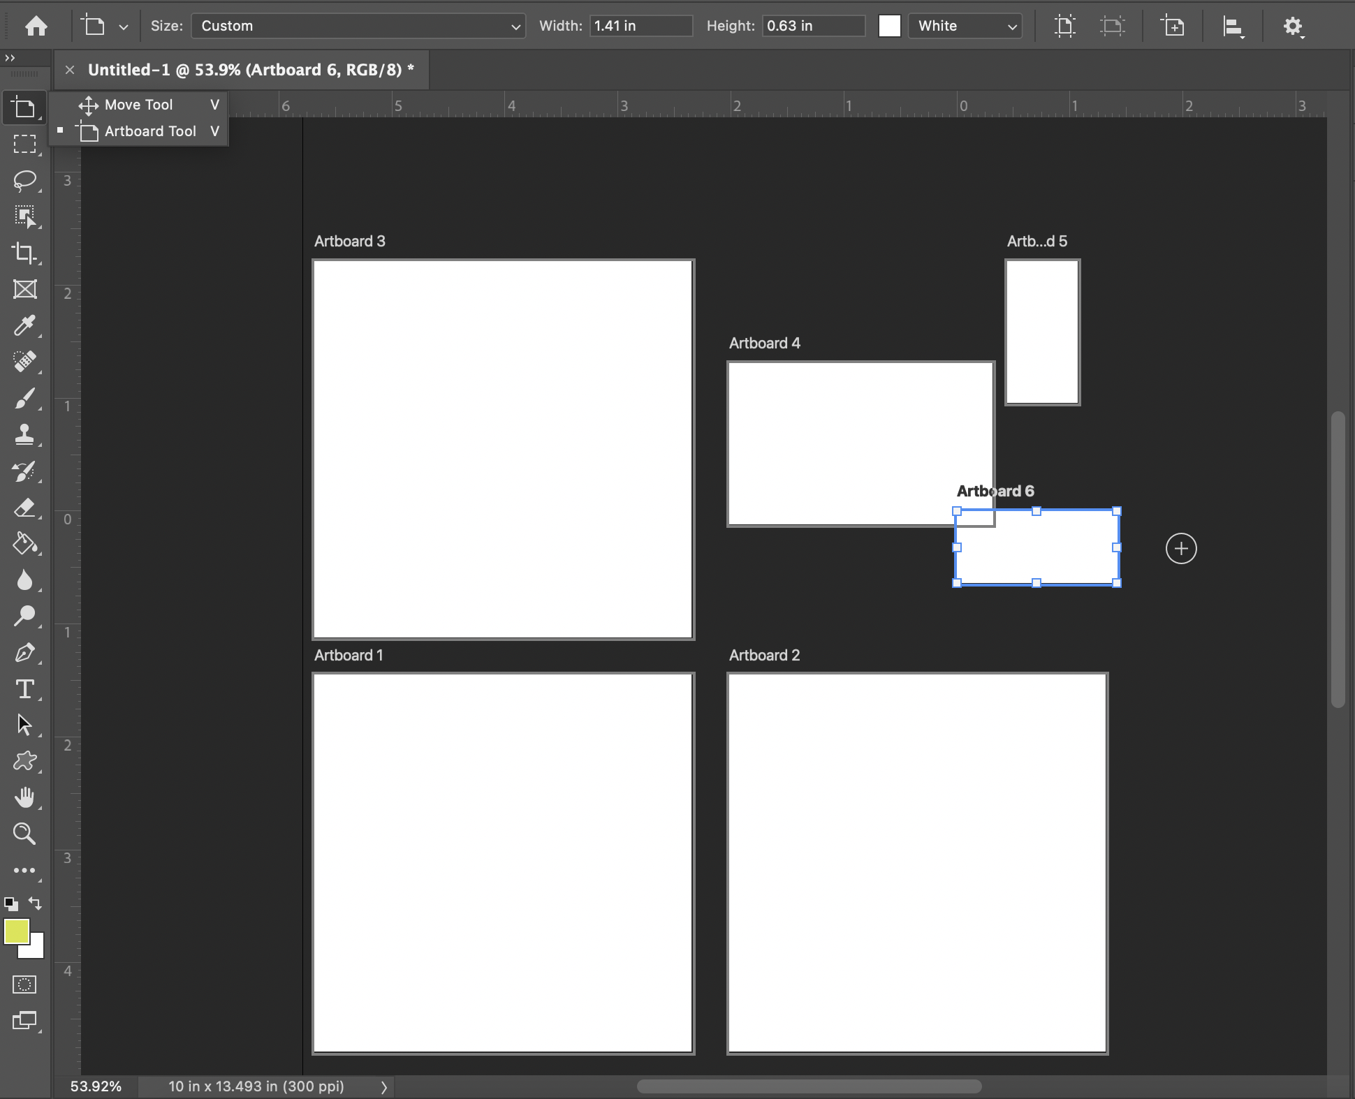Click the Add Artboard button
Image resolution: width=1355 pixels, height=1099 pixels.
click(x=1181, y=548)
